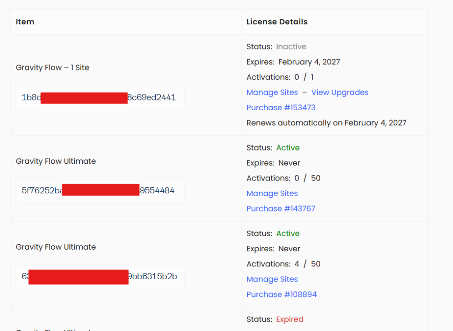Open "Manage Sites" for the first Ultimate license
The width and height of the screenshot is (453, 331).
272,193
